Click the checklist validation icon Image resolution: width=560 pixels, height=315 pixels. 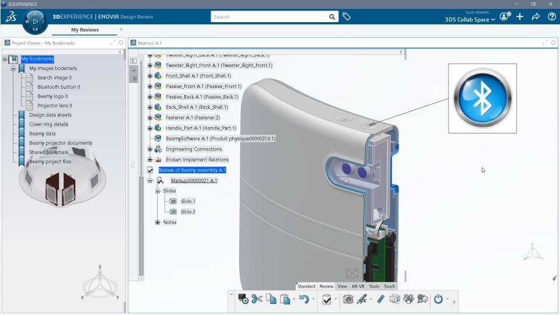tap(327, 299)
